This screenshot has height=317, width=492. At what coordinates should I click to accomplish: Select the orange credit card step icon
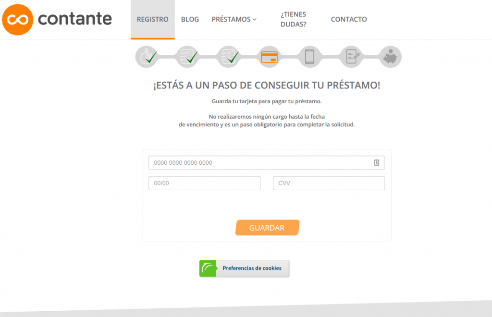269,57
